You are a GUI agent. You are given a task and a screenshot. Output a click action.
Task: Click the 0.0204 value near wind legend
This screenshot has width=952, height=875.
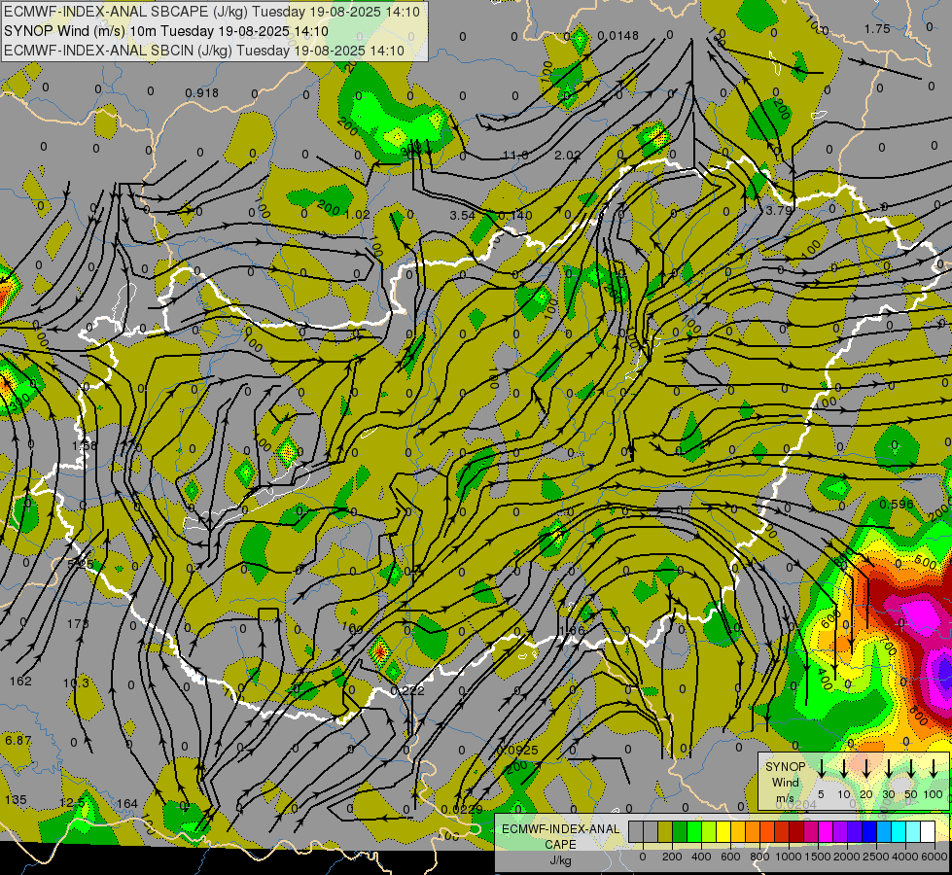796,805
